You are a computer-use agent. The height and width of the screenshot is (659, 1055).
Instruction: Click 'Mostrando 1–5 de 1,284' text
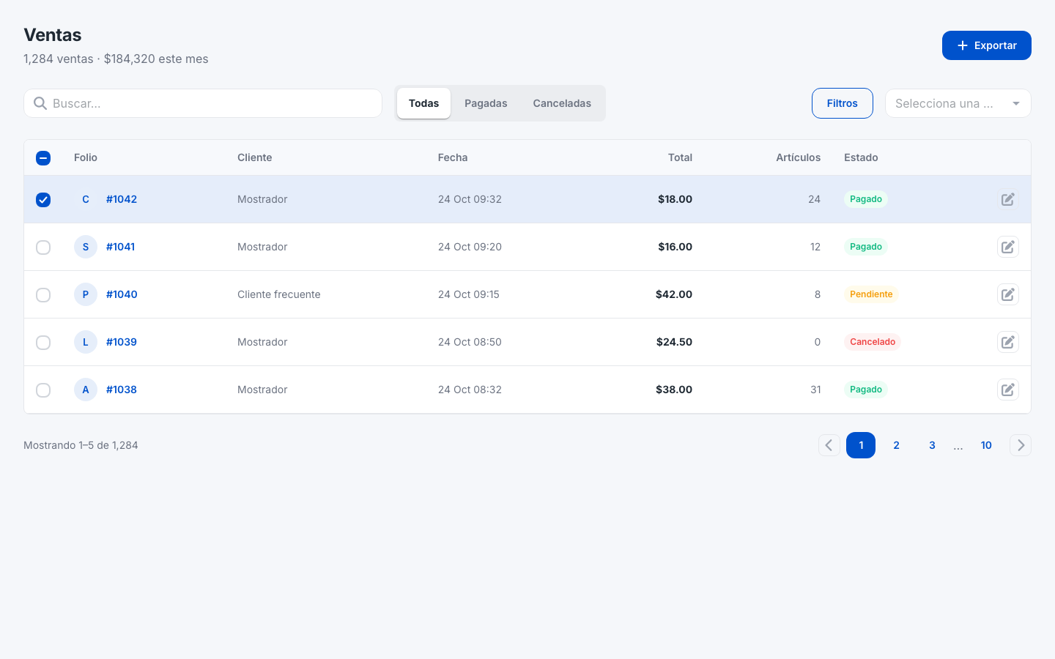81,445
